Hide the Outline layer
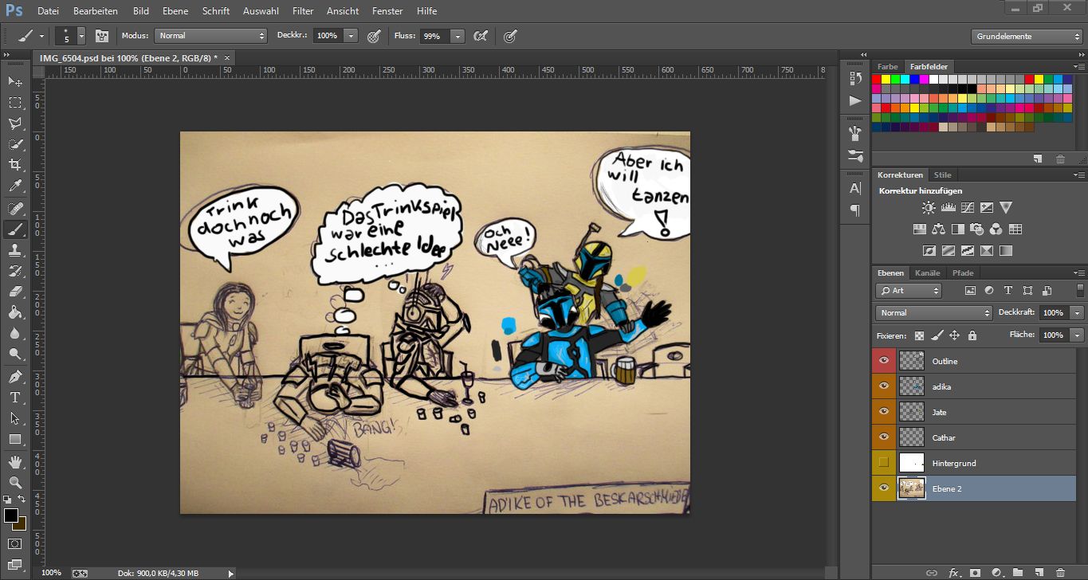The width and height of the screenshot is (1088, 580). tap(883, 361)
